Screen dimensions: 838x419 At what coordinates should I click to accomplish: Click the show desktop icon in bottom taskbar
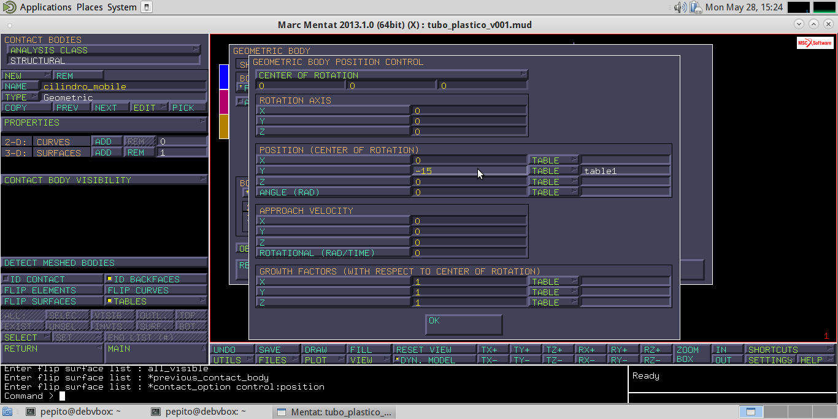(7, 412)
